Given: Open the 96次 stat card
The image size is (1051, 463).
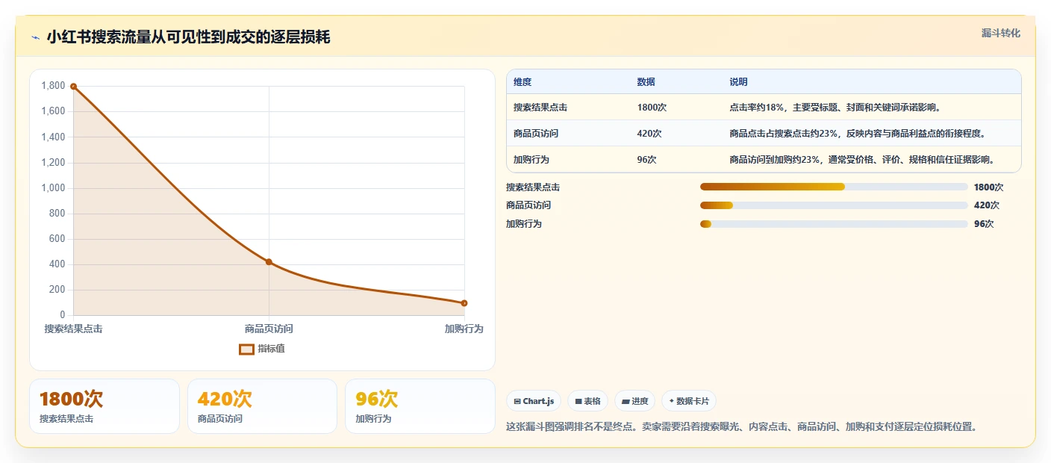Looking at the screenshot, I should [420, 406].
